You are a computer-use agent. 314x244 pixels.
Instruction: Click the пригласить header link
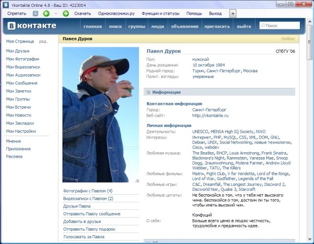pyautogui.click(x=217, y=26)
